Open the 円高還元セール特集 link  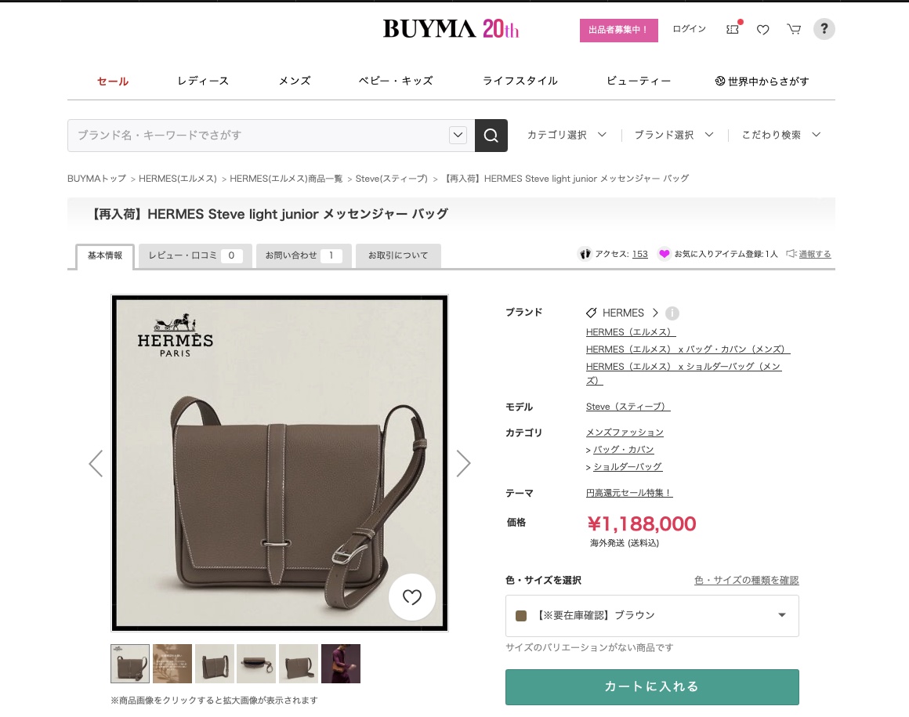pos(629,493)
